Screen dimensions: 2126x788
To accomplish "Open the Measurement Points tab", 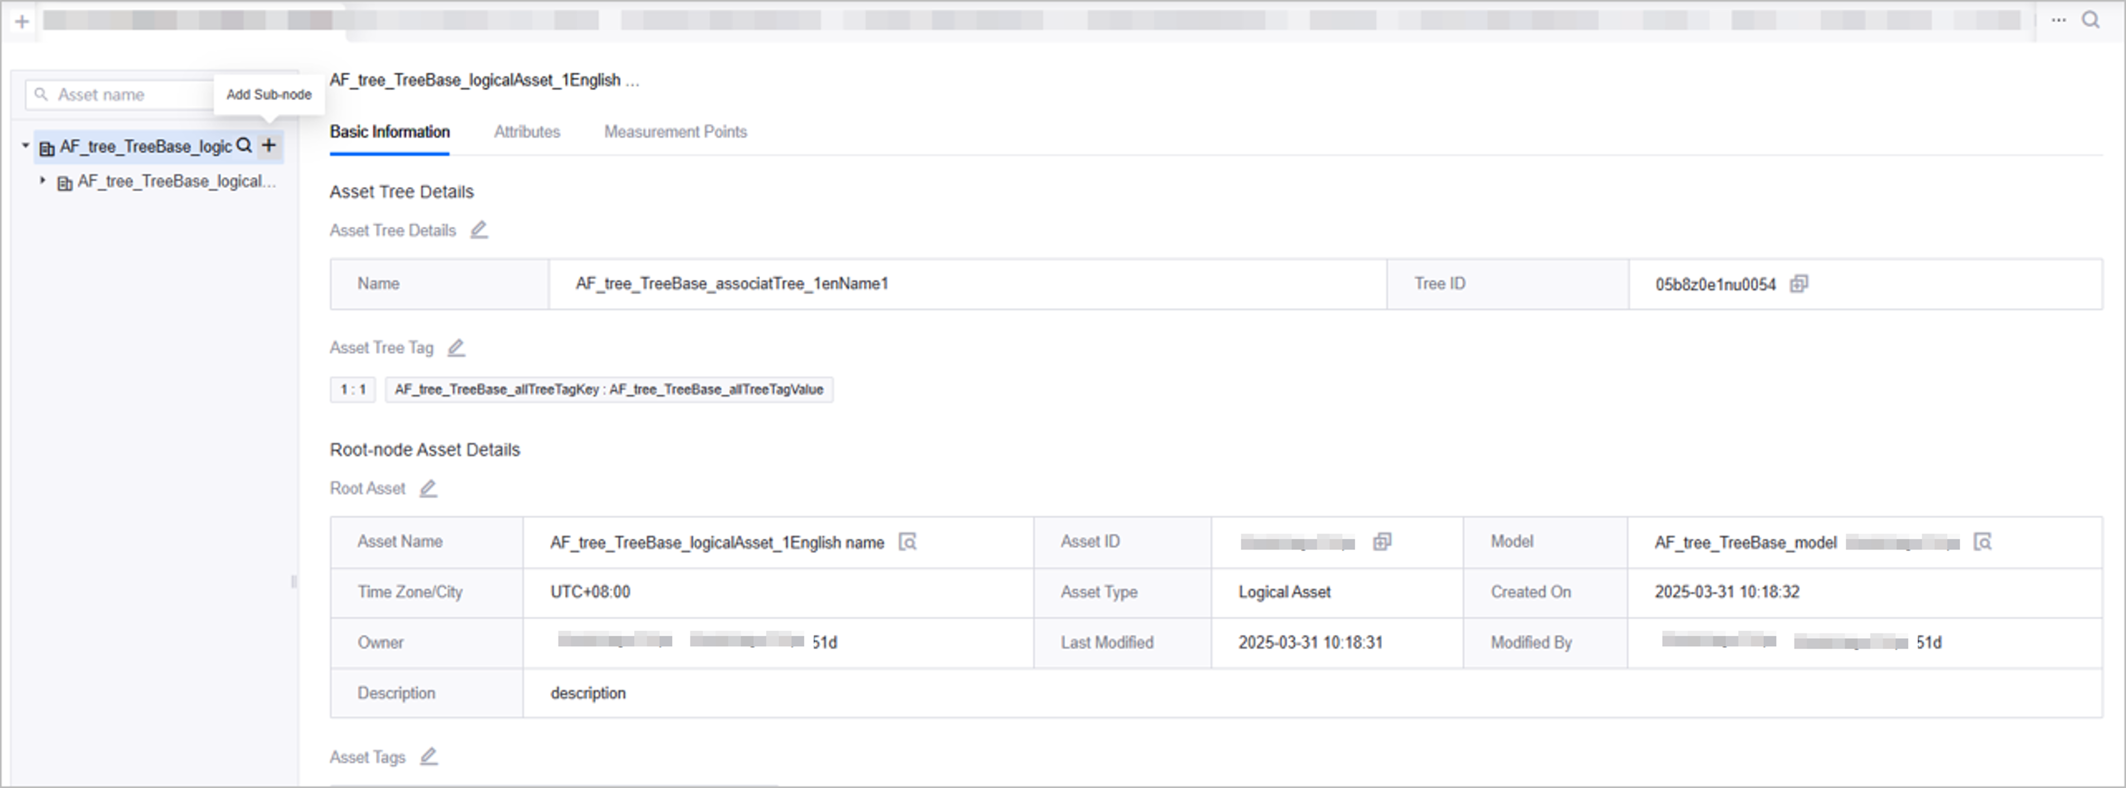I will 675,132.
